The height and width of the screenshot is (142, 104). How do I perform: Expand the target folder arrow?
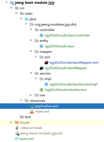pos(11,122)
